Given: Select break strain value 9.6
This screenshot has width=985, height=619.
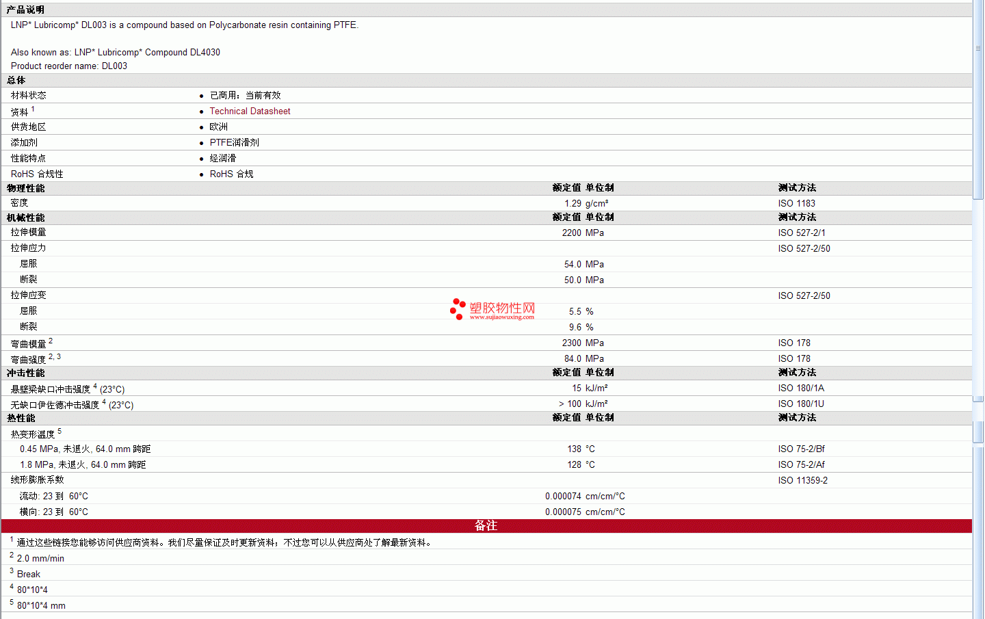Looking at the screenshot, I should [575, 327].
